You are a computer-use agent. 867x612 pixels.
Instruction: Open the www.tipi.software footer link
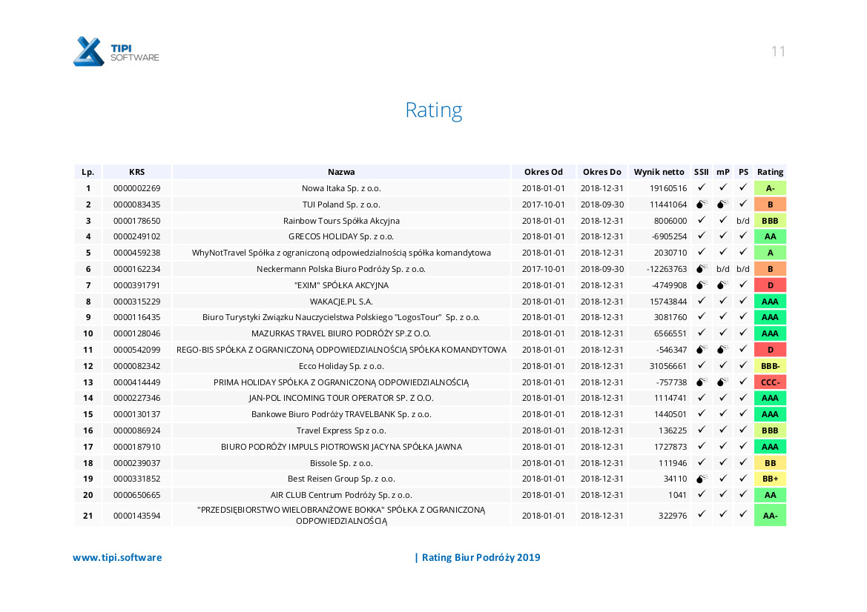click(117, 558)
